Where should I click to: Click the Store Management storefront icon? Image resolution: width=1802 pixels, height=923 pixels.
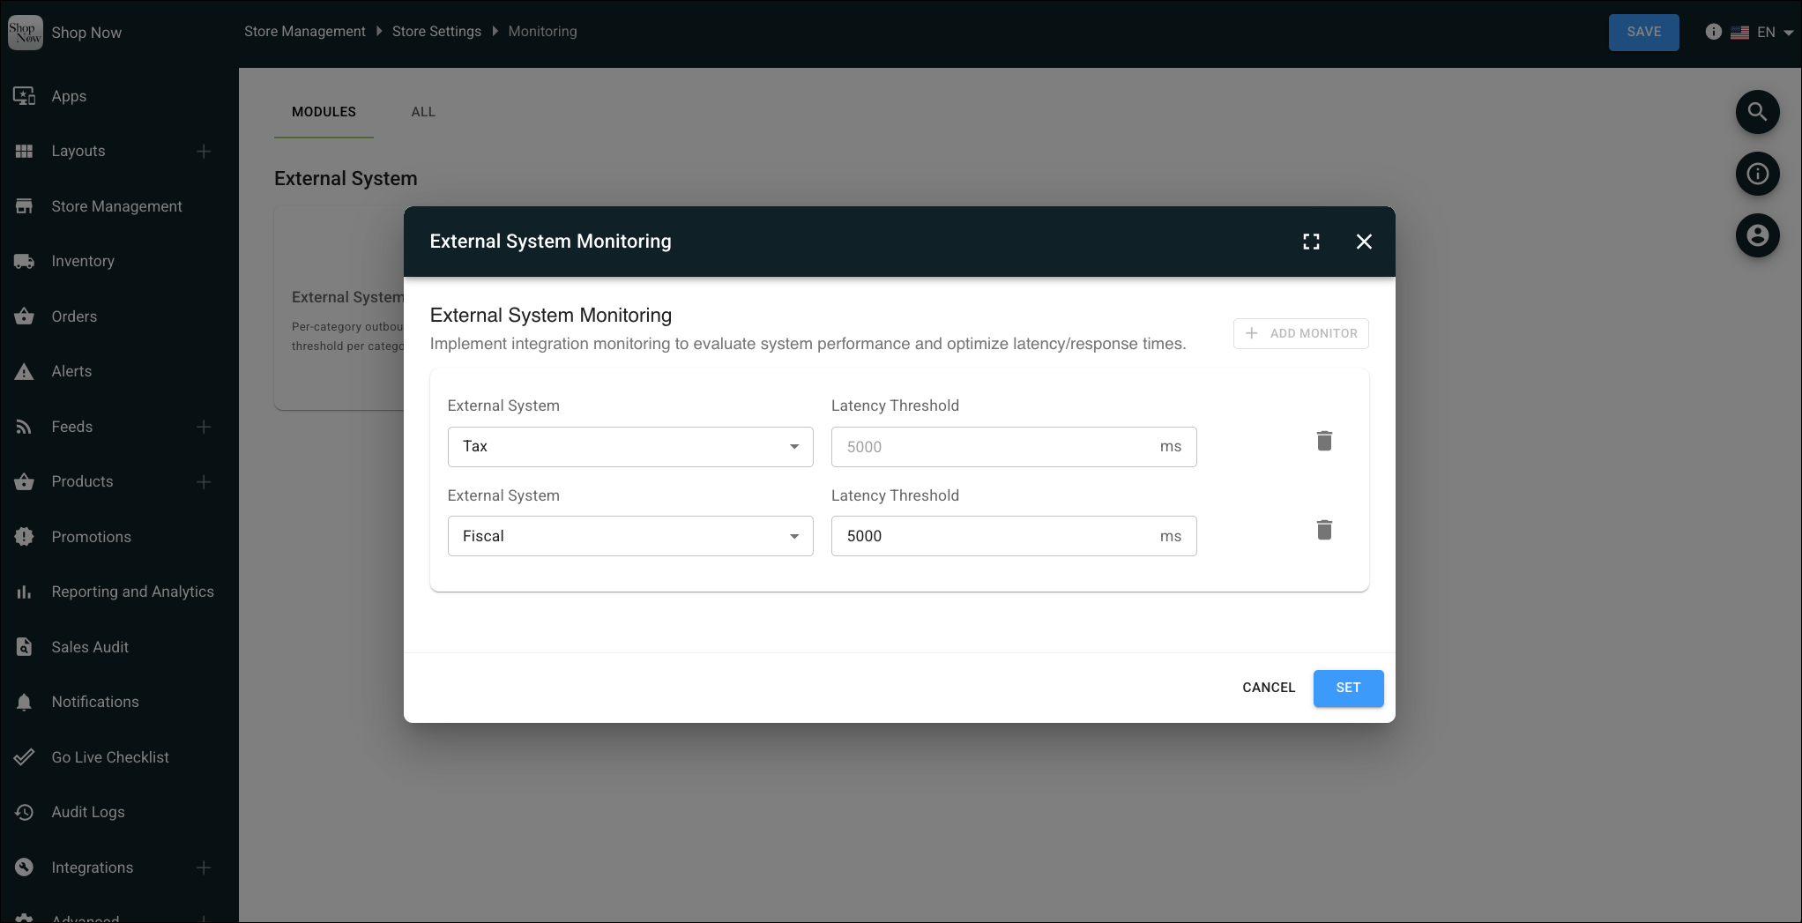pos(25,206)
